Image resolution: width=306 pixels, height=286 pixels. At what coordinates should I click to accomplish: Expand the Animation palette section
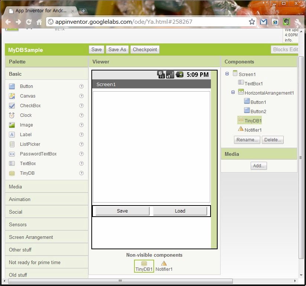click(x=20, y=199)
